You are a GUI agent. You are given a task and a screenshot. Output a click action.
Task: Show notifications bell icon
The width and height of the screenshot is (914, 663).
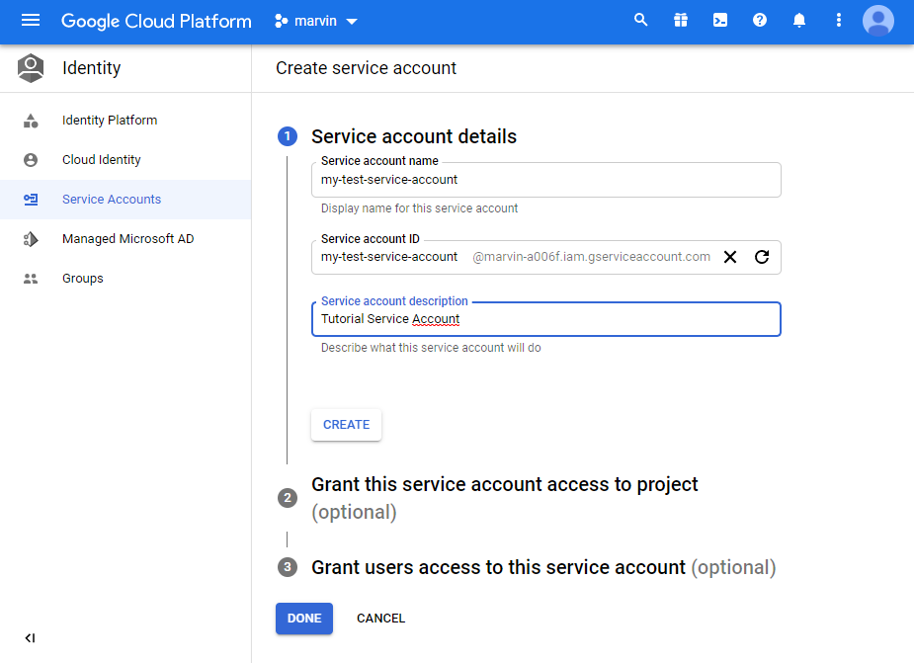pyautogui.click(x=799, y=21)
